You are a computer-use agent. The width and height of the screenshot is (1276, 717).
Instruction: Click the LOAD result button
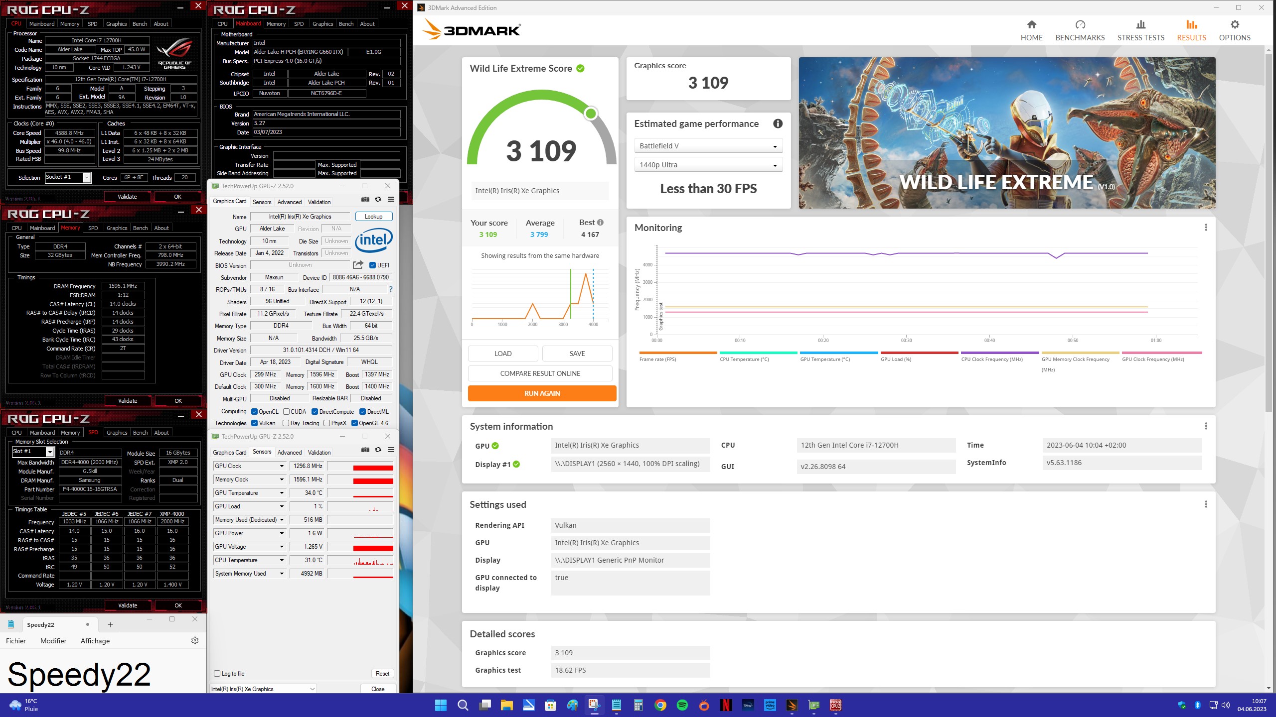click(x=503, y=354)
